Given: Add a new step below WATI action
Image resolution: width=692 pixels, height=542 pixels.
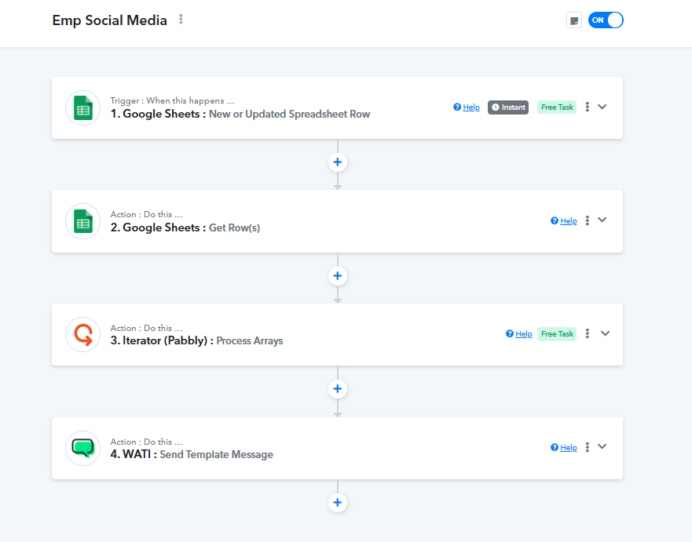Looking at the screenshot, I should (338, 503).
